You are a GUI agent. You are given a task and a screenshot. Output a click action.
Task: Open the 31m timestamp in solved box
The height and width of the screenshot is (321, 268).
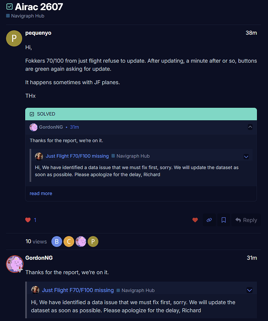pyautogui.click(x=74, y=127)
